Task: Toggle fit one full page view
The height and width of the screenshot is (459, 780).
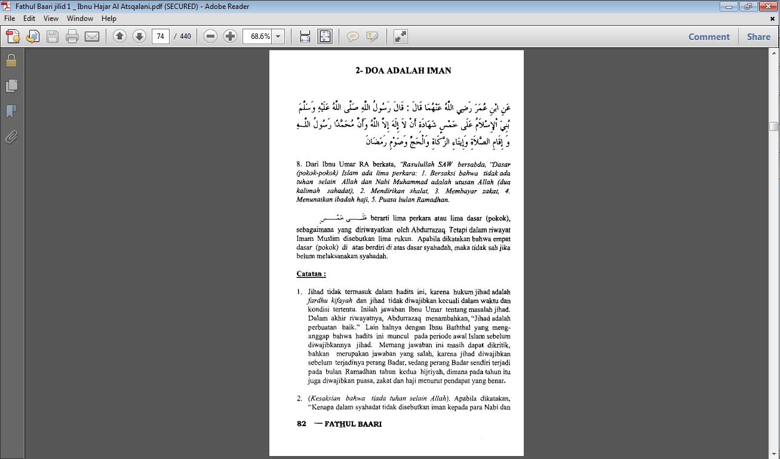Action: click(x=324, y=36)
